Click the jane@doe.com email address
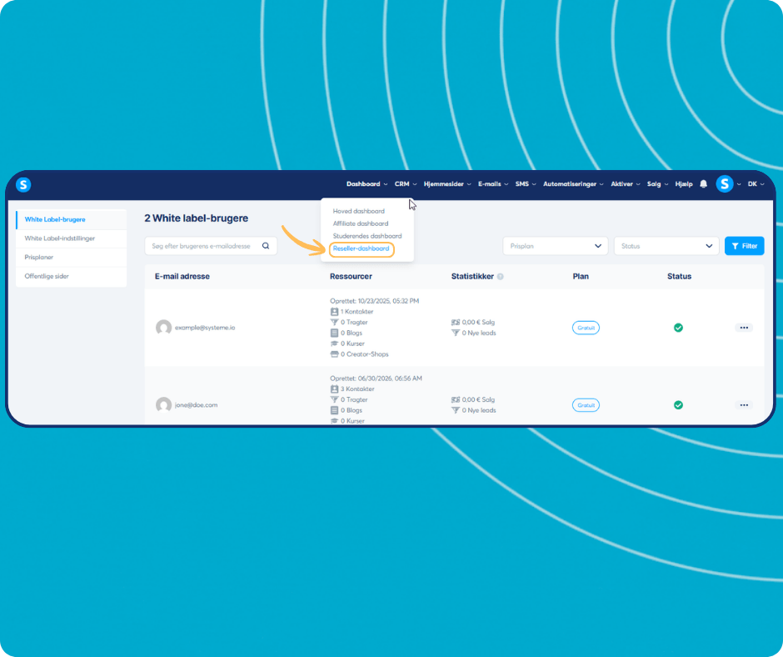Image resolution: width=783 pixels, height=657 pixels. pyautogui.click(x=196, y=405)
